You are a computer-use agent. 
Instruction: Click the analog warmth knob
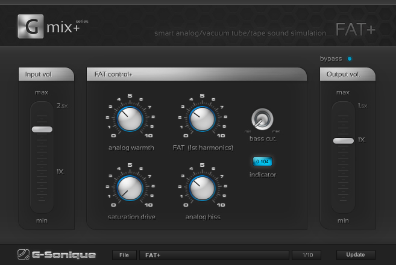point(130,119)
